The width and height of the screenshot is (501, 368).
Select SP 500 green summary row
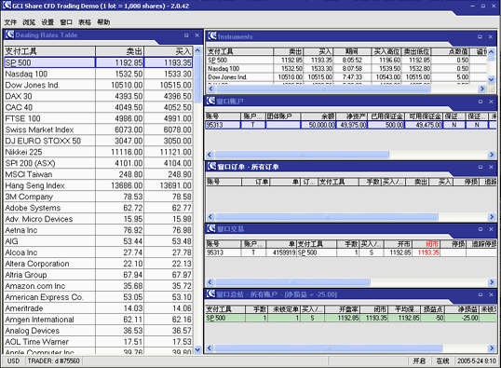350,318
